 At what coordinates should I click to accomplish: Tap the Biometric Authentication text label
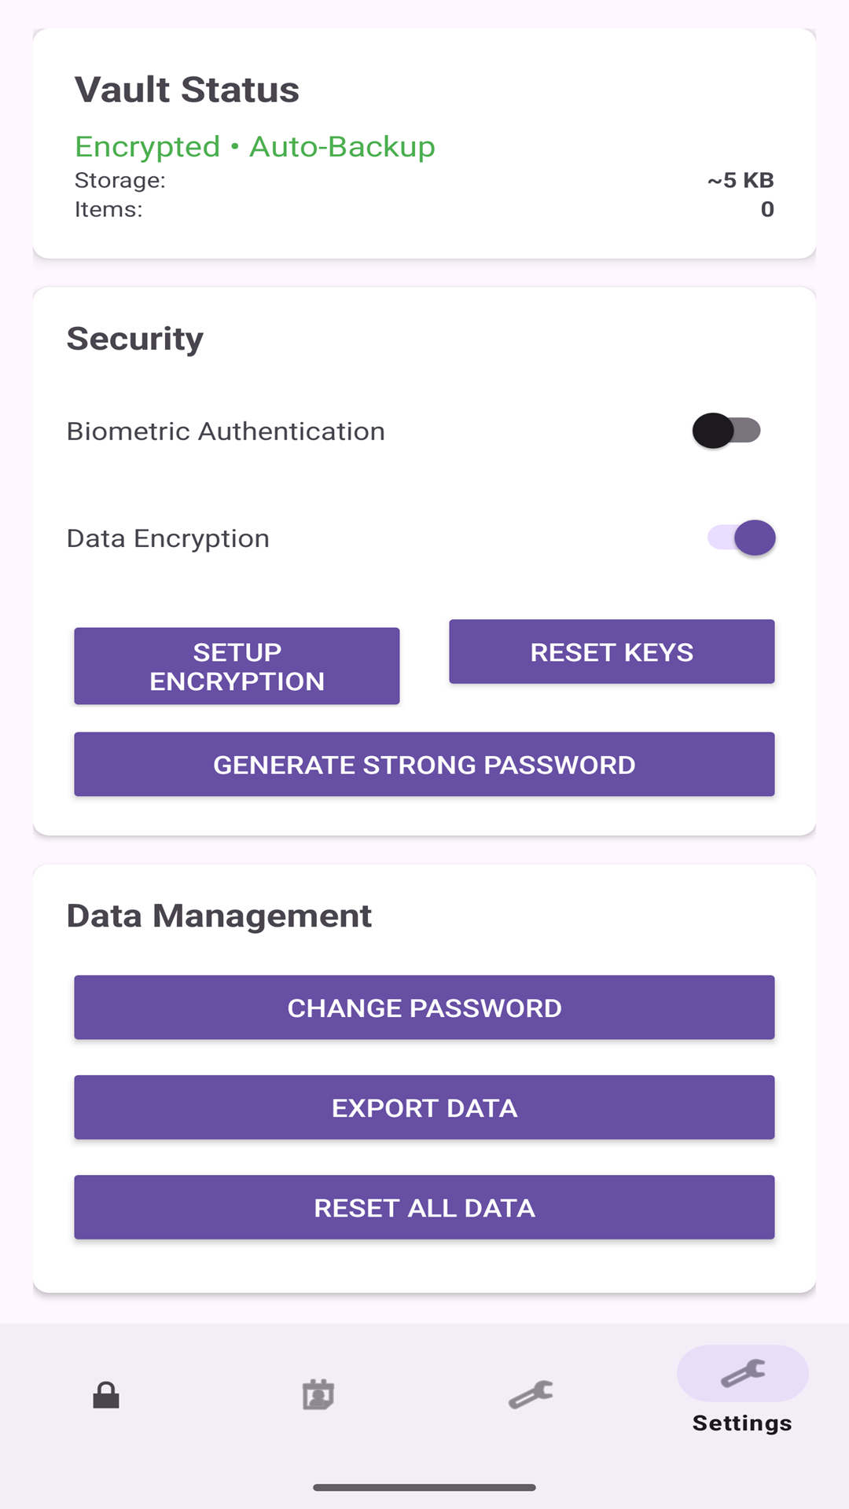click(x=226, y=431)
